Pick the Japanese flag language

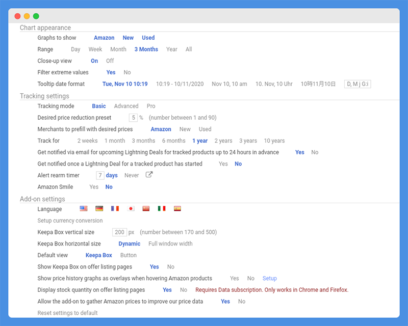coord(131,208)
